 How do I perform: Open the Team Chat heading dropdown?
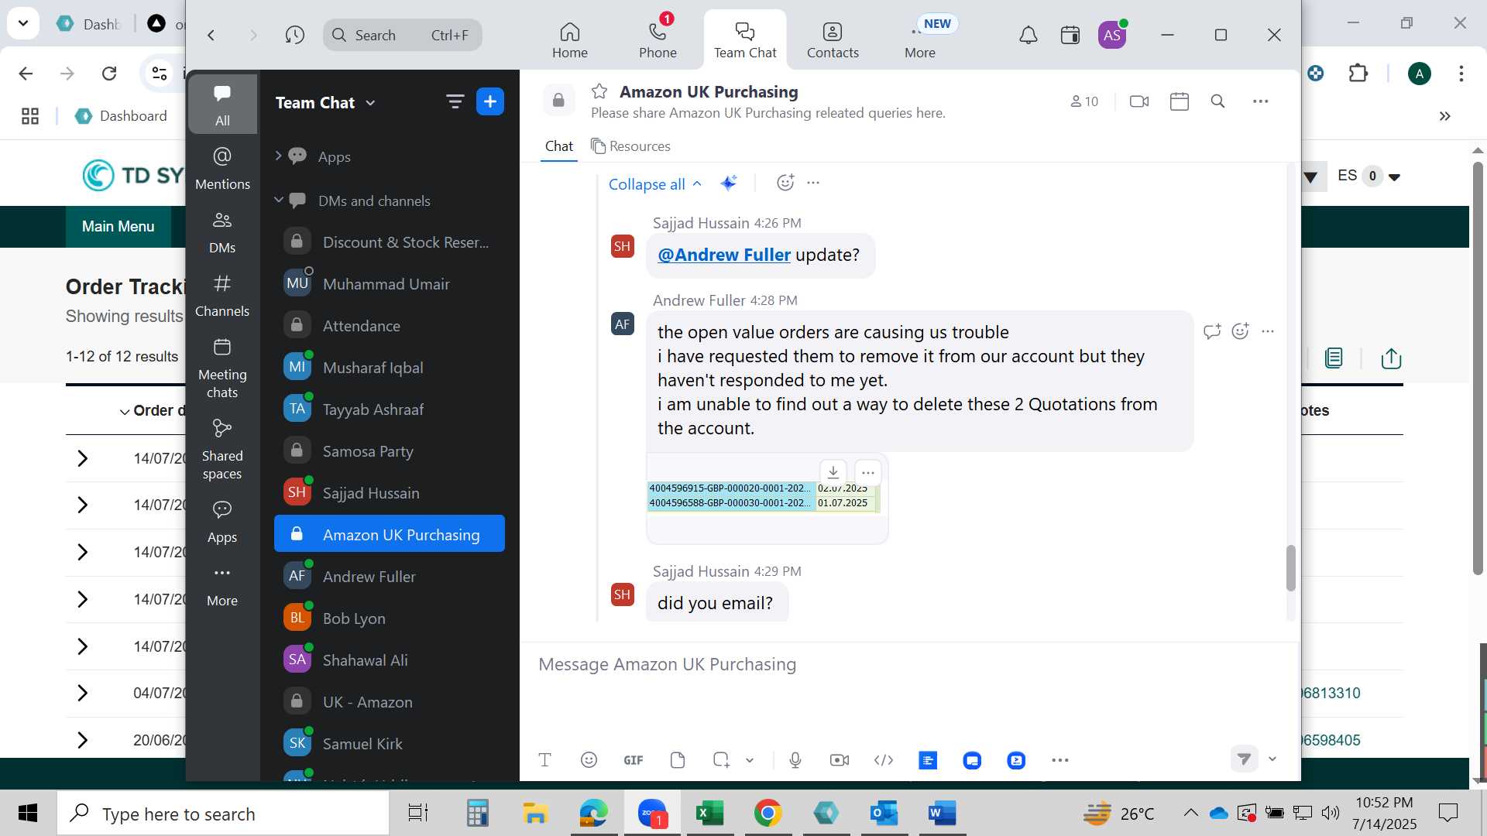325,102
